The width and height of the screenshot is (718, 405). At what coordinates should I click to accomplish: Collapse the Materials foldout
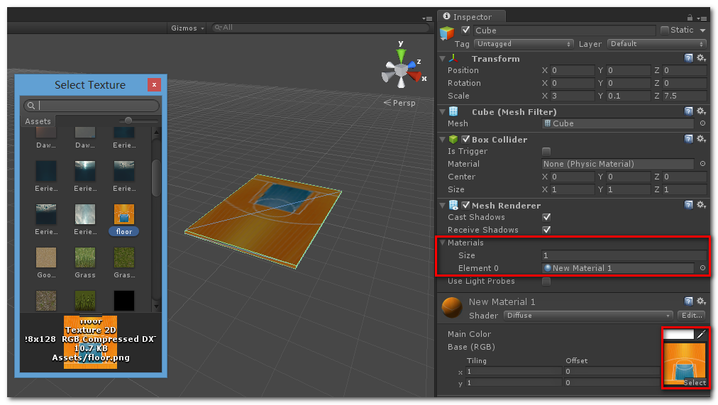tap(442, 243)
